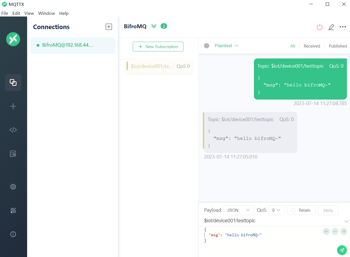Image resolution: width=350 pixels, height=257 pixels.
Task: Click the MQTTX logo in the sidebar
Action: (x=13, y=39)
